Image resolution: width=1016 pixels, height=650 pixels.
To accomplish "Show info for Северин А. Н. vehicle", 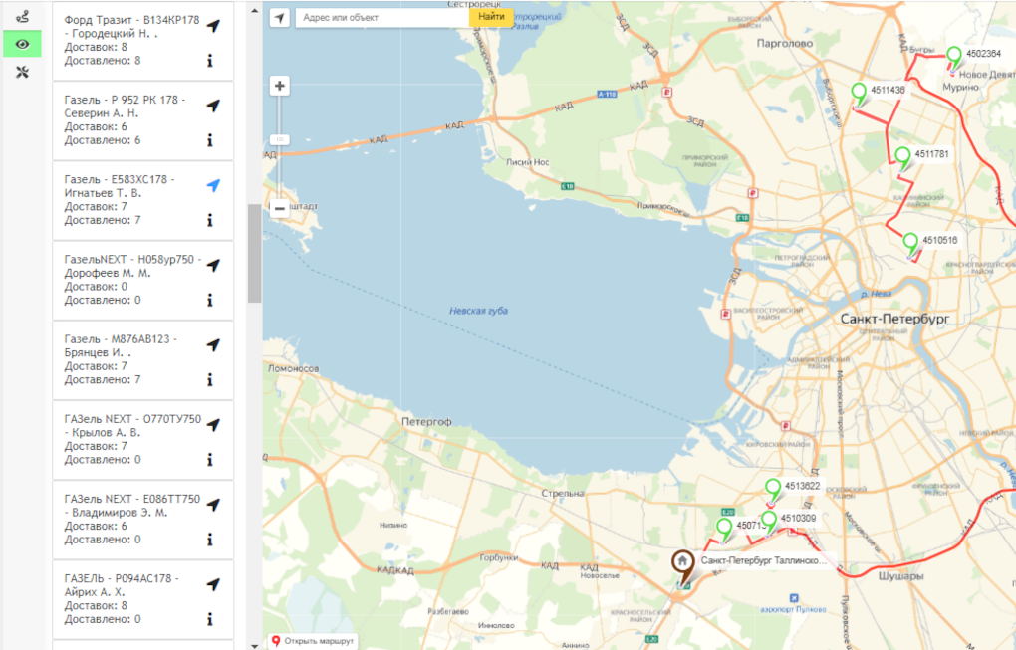I will (x=210, y=140).
